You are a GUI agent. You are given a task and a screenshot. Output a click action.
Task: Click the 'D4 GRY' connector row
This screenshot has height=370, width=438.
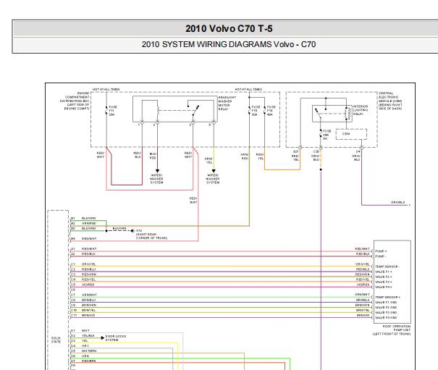[x=80, y=346]
